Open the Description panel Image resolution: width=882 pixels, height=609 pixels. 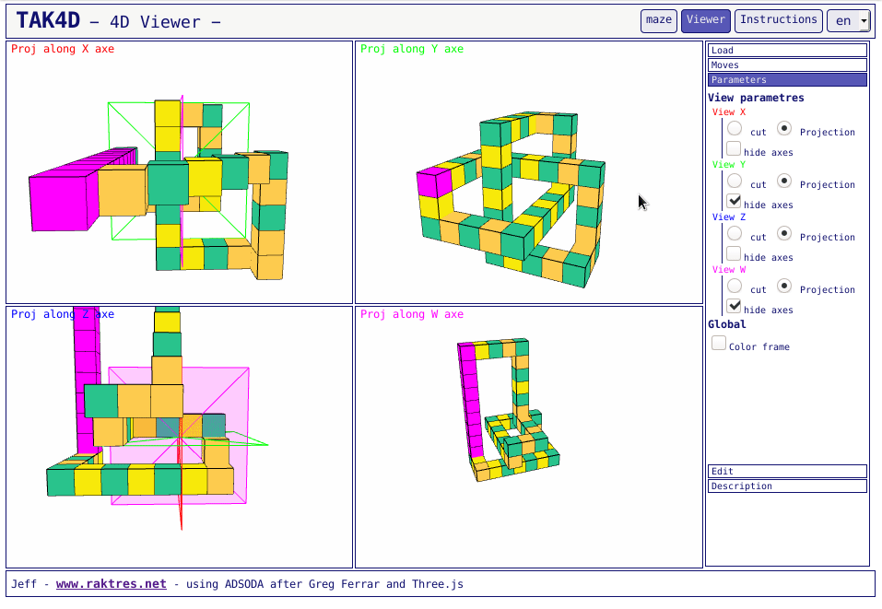787,486
